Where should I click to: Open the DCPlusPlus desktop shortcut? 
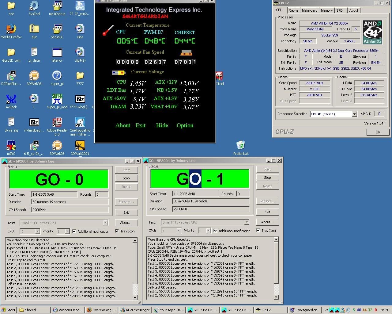click(x=11, y=78)
